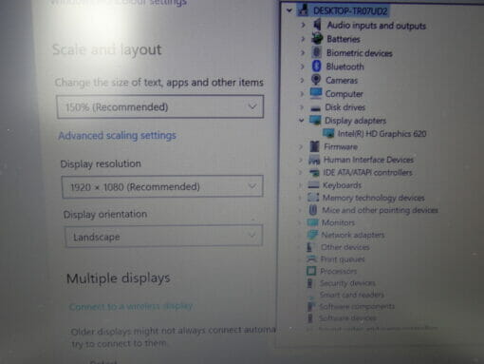Open the 1920 × 1080 display resolution dropdown
This screenshot has height=364, width=484.
coord(162,186)
